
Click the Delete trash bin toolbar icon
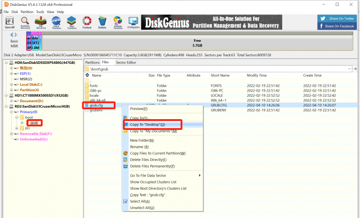[x=103, y=22]
